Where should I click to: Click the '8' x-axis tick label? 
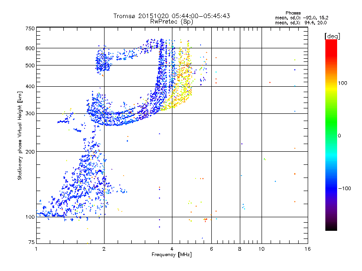click(x=240, y=249)
